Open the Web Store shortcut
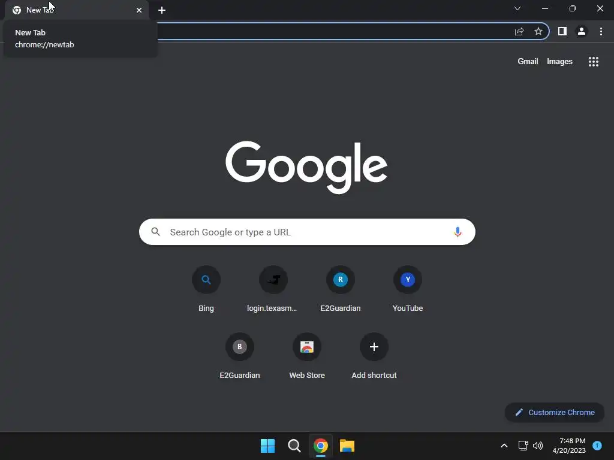 [307, 356]
